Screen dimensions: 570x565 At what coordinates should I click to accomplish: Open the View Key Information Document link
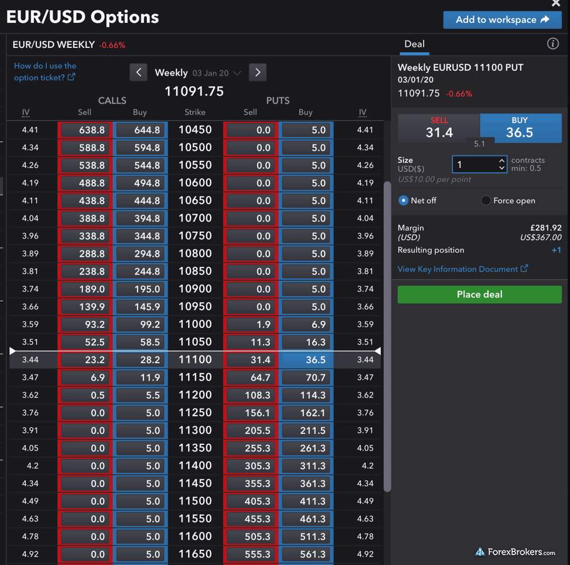pos(462,269)
